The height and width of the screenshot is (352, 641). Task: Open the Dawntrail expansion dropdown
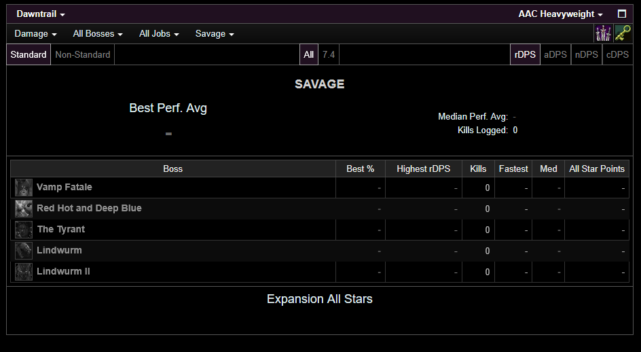coord(41,14)
